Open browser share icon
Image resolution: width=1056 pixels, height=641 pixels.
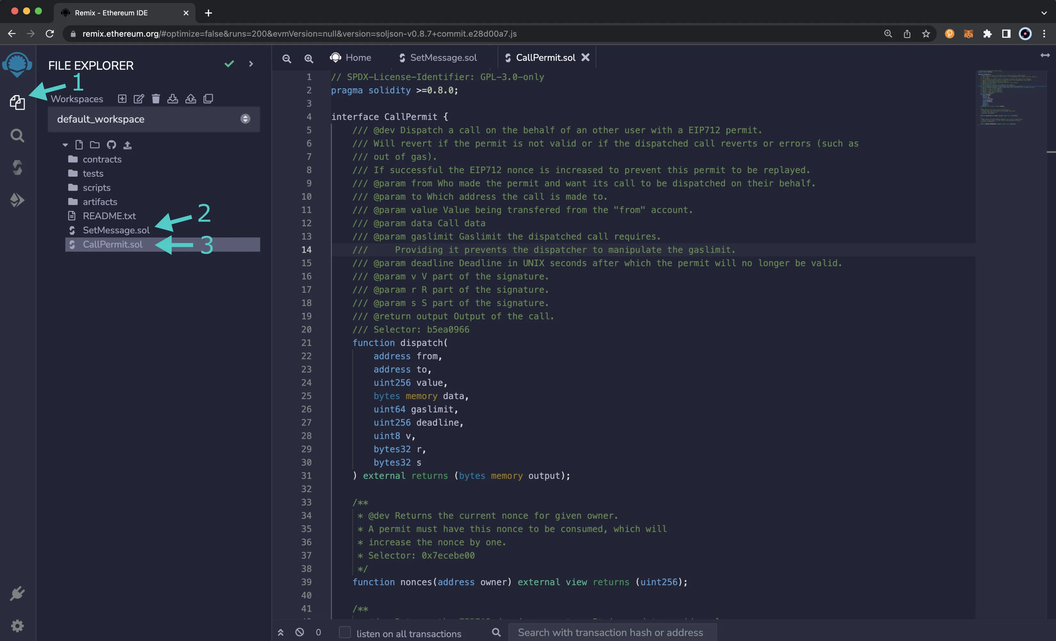point(907,34)
